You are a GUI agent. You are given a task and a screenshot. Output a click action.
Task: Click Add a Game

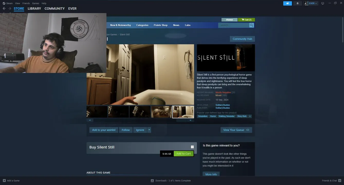pyautogui.click(x=11, y=181)
